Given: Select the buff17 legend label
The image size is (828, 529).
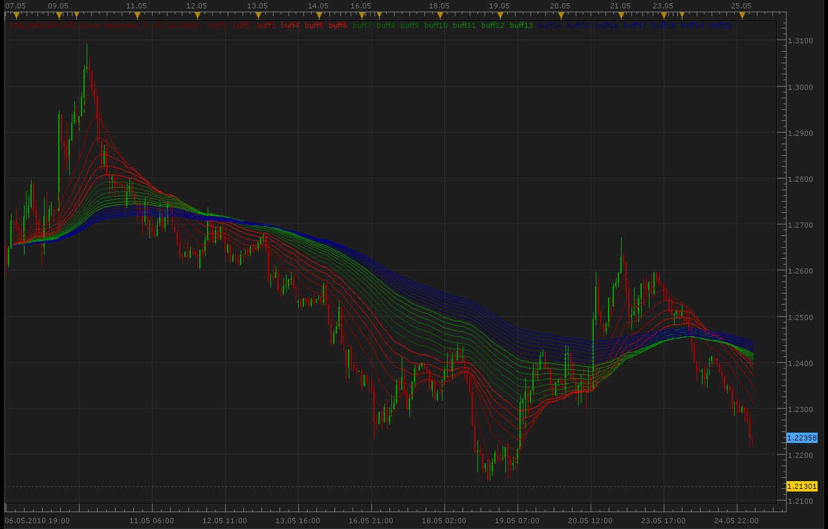Looking at the screenshot, I should click(635, 25).
